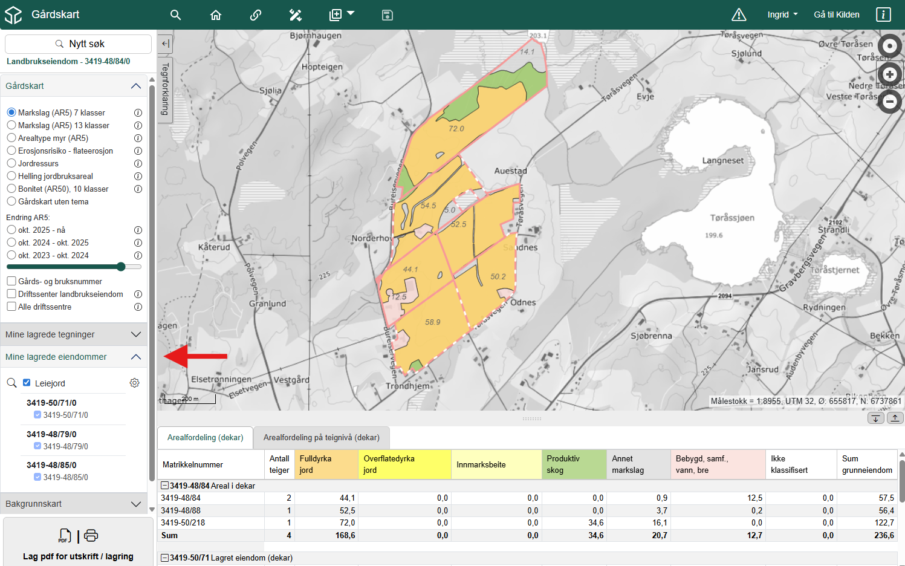Image resolution: width=905 pixels, height=566 pixels.
Task: Open the drawing tools icon
Action: pos(295,15)
